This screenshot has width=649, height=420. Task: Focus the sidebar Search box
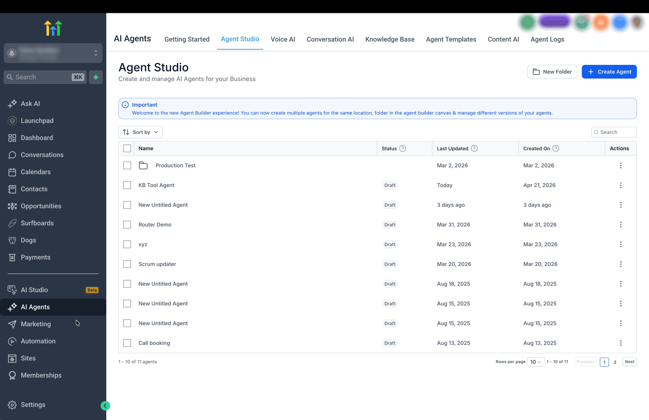pyautogui.click(x=45, y=77)
